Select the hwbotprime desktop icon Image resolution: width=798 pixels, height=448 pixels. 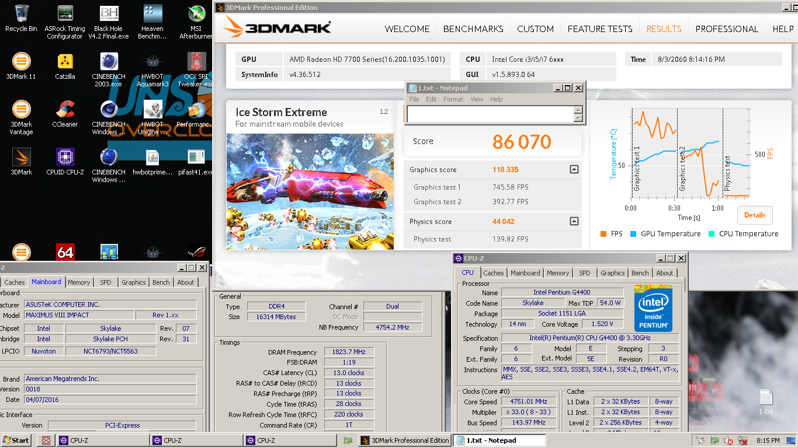point(152,162)
